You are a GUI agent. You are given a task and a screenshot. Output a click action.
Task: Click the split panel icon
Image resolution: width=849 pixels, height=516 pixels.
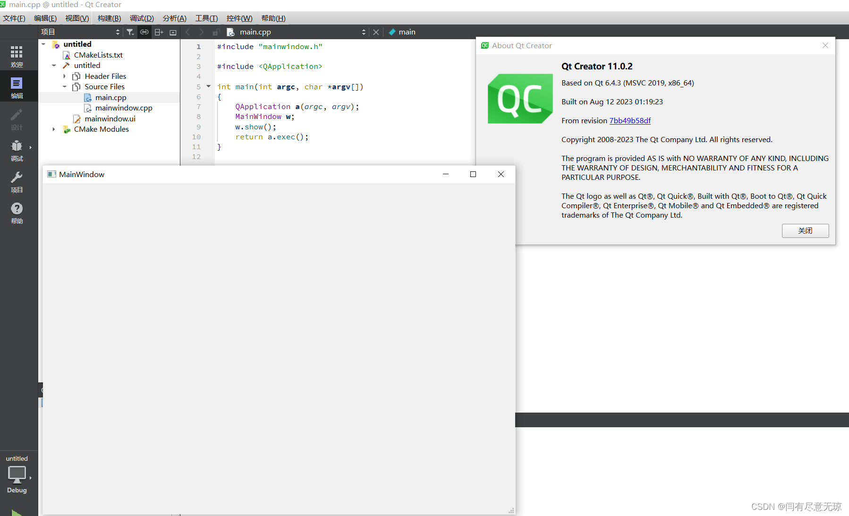pos(159,32)
